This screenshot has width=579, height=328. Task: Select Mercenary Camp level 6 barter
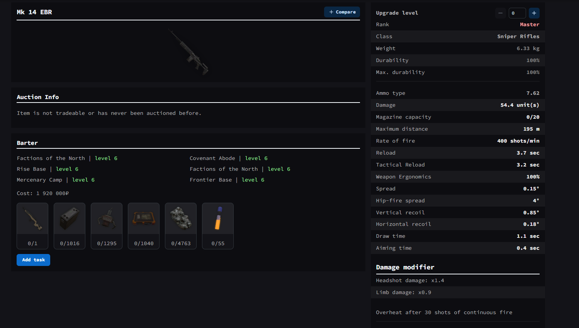coord(56,180)
